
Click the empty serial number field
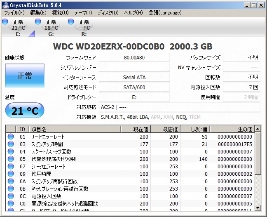[134, 68]
